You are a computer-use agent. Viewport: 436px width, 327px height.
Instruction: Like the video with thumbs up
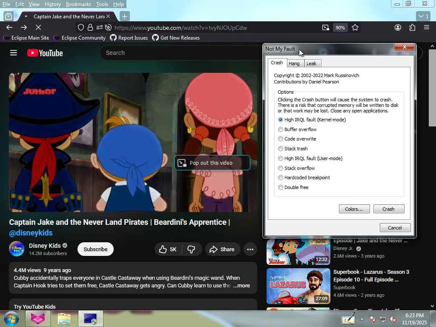click(168, 250)
